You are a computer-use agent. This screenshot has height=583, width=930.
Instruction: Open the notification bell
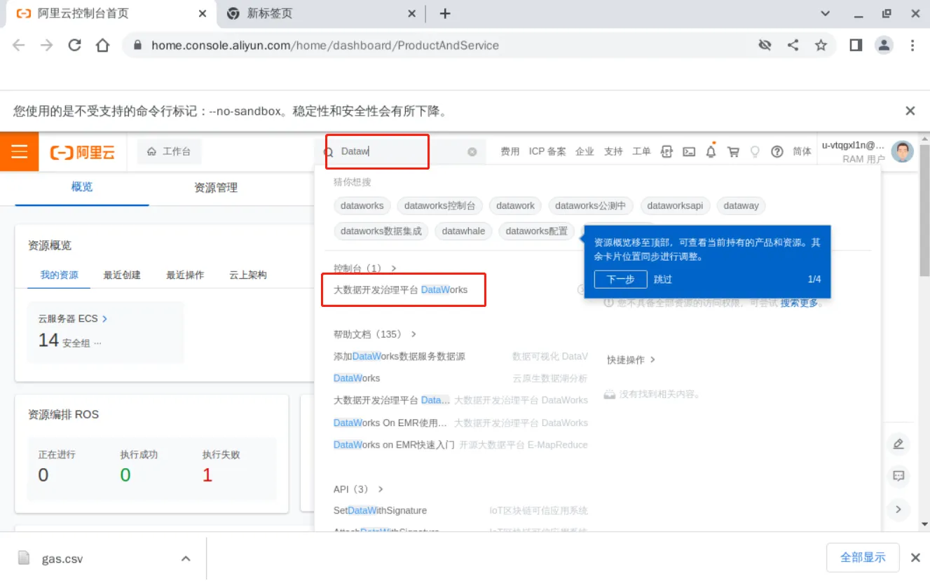click(x=711, y=151)
